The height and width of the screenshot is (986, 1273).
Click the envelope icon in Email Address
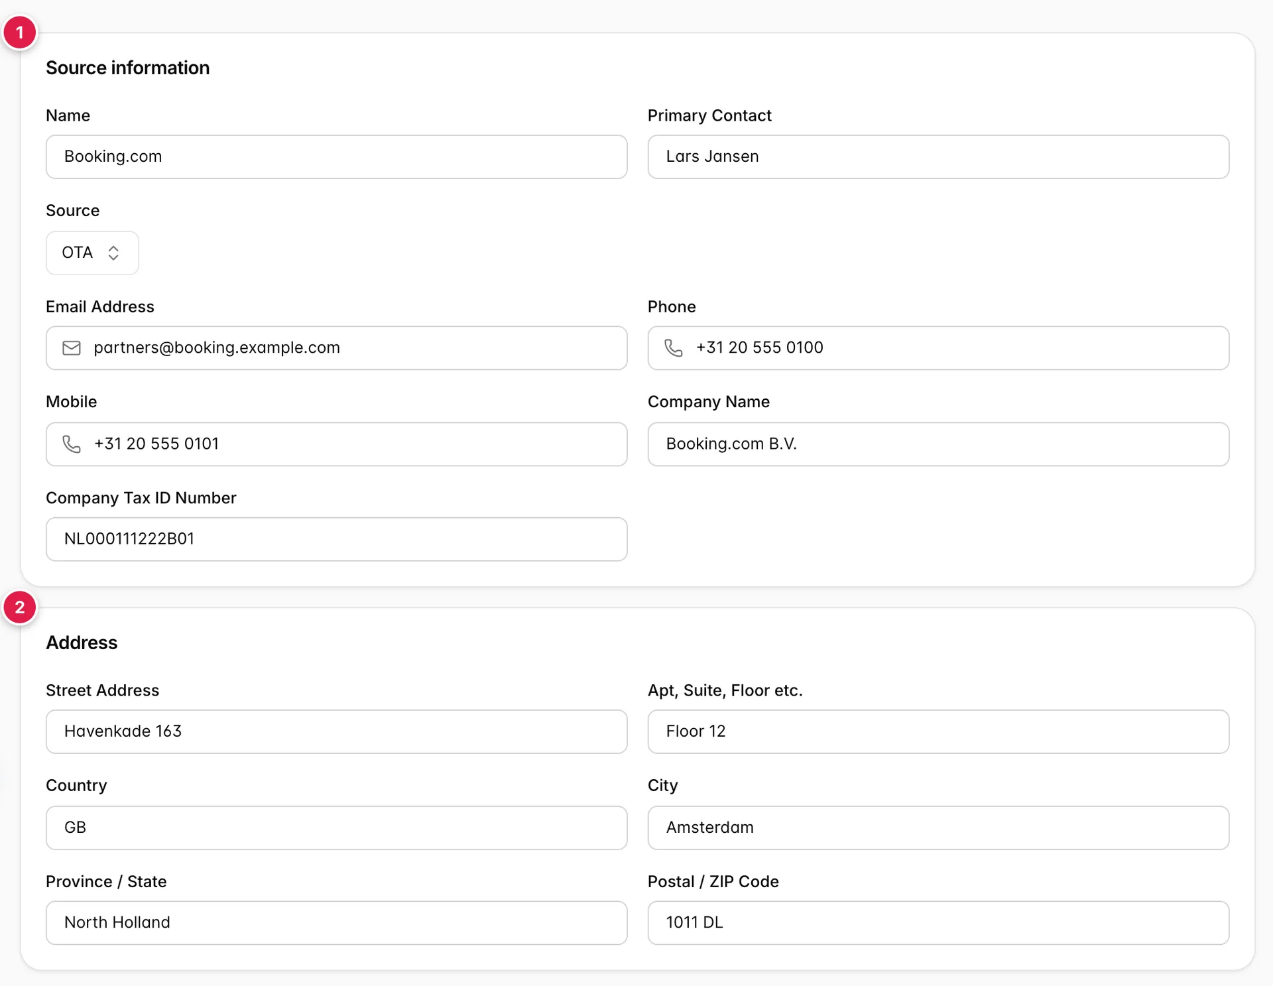(72, 348)
